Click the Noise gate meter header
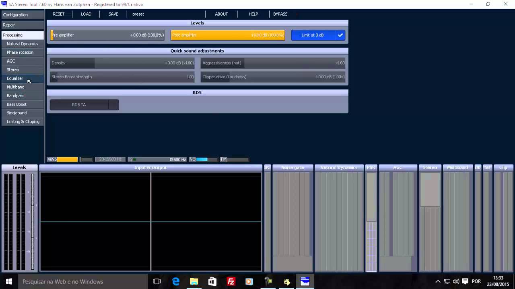 click(293, 167)
